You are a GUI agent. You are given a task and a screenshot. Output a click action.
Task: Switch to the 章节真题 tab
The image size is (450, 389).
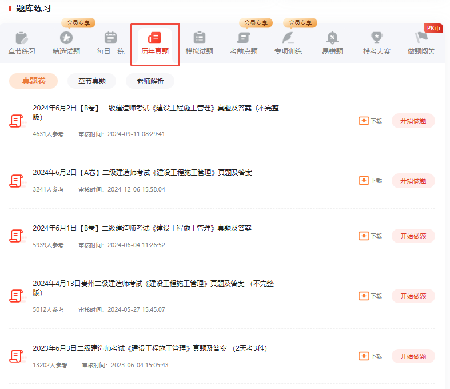92,81
